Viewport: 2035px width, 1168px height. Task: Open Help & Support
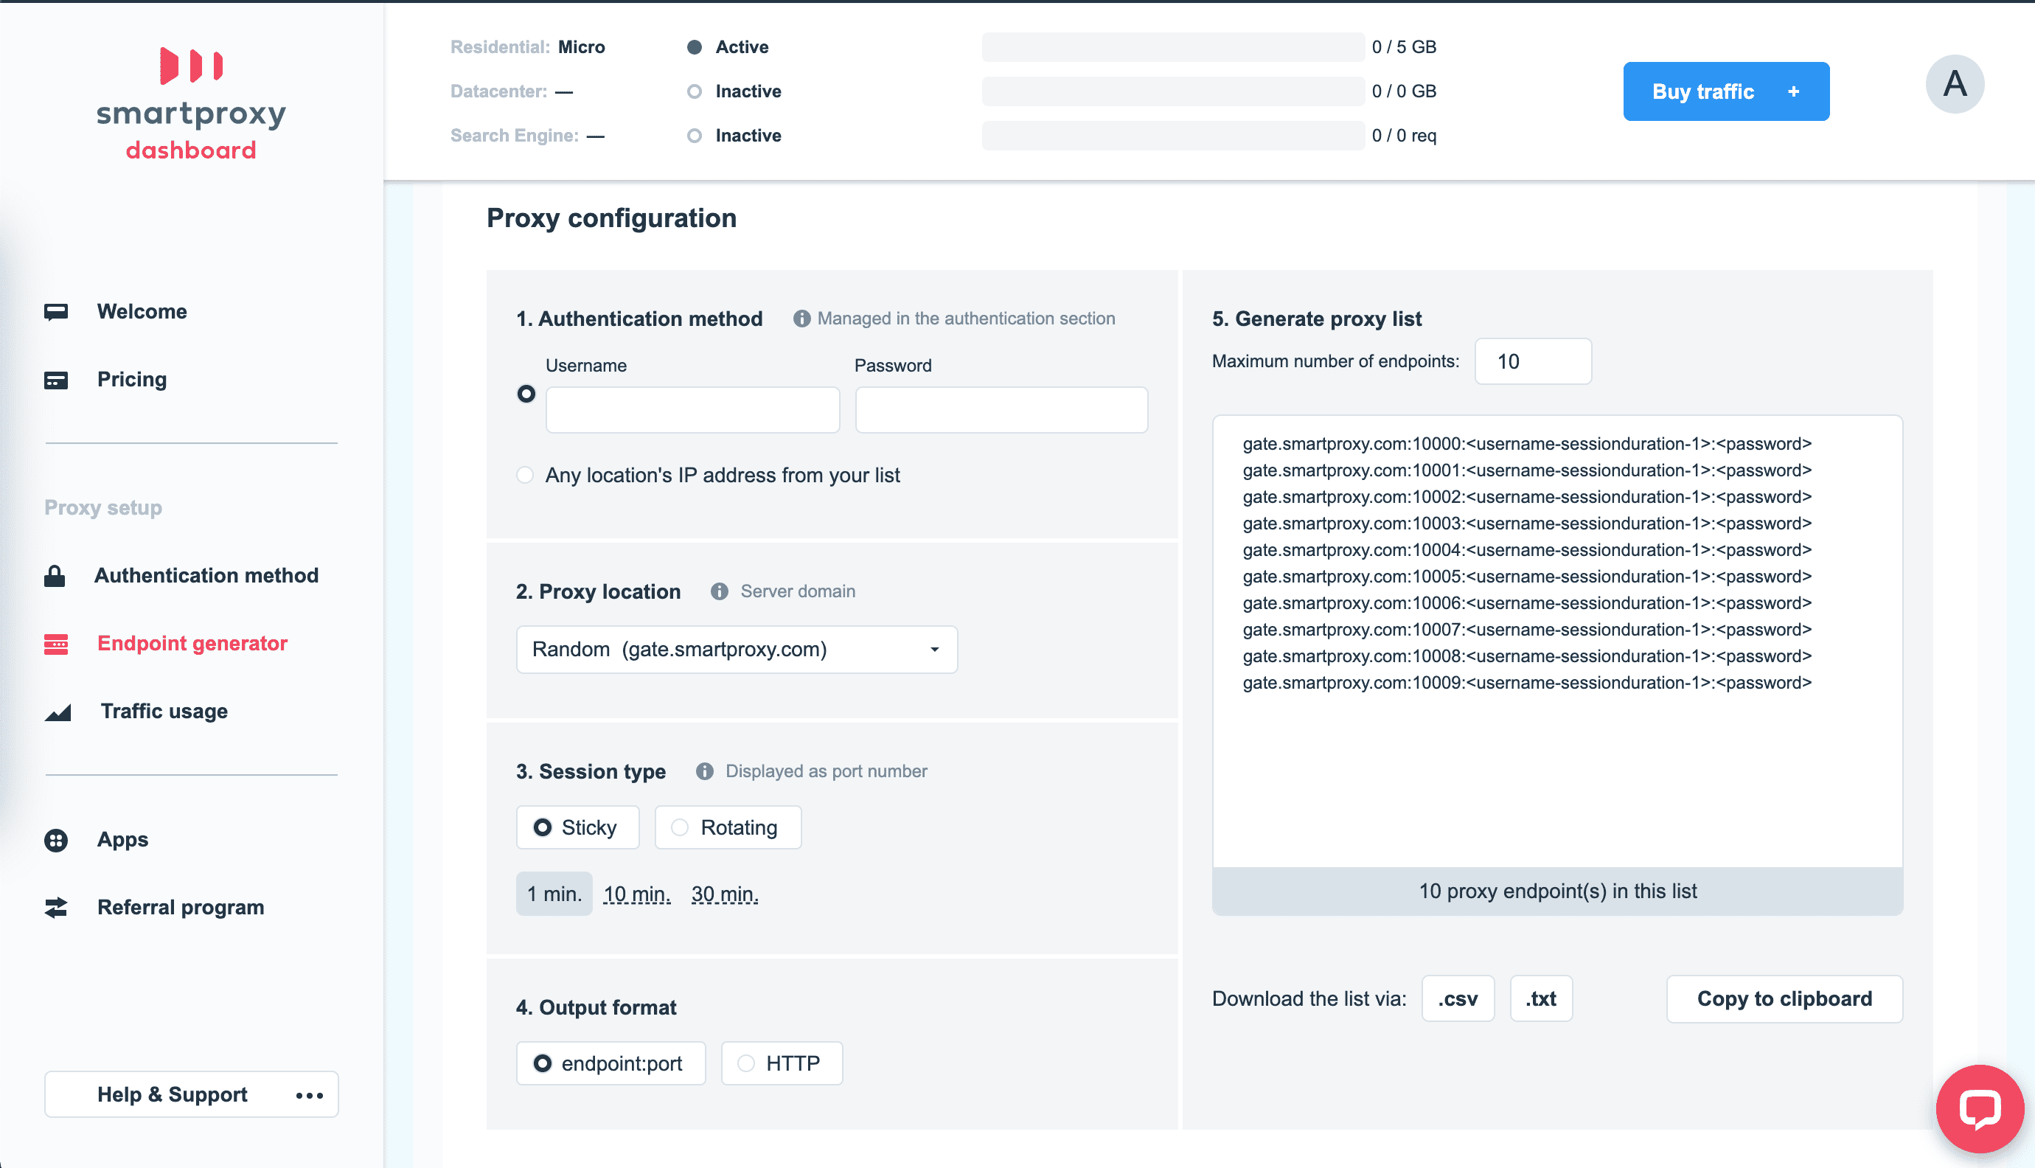[191, 1094]
